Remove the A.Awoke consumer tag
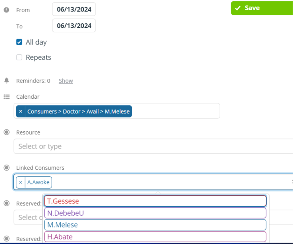293x244 pixels. click(x=21, y=182)
